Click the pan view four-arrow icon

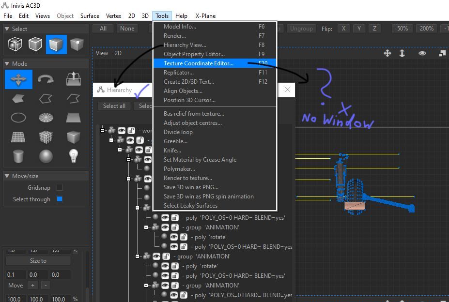coord(387,53)
